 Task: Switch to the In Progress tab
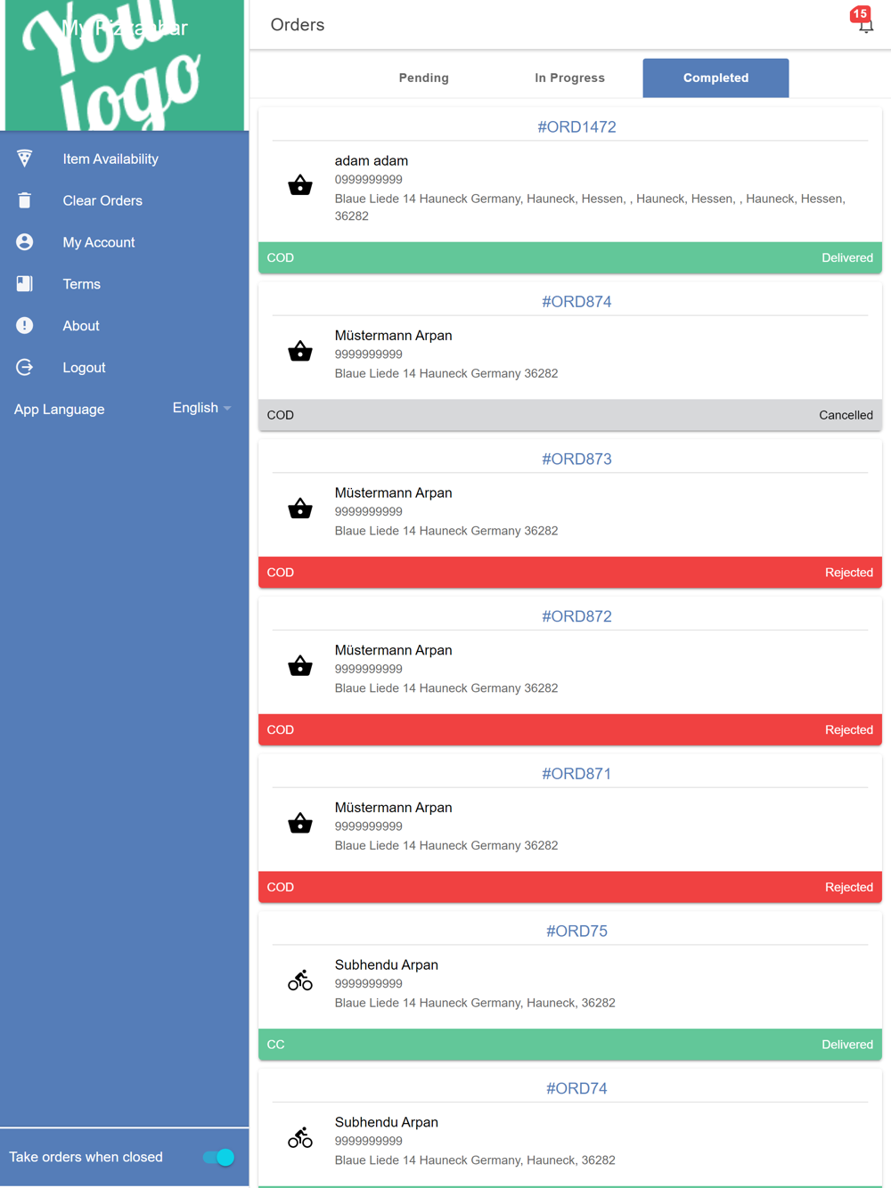[x=569, y=78]
